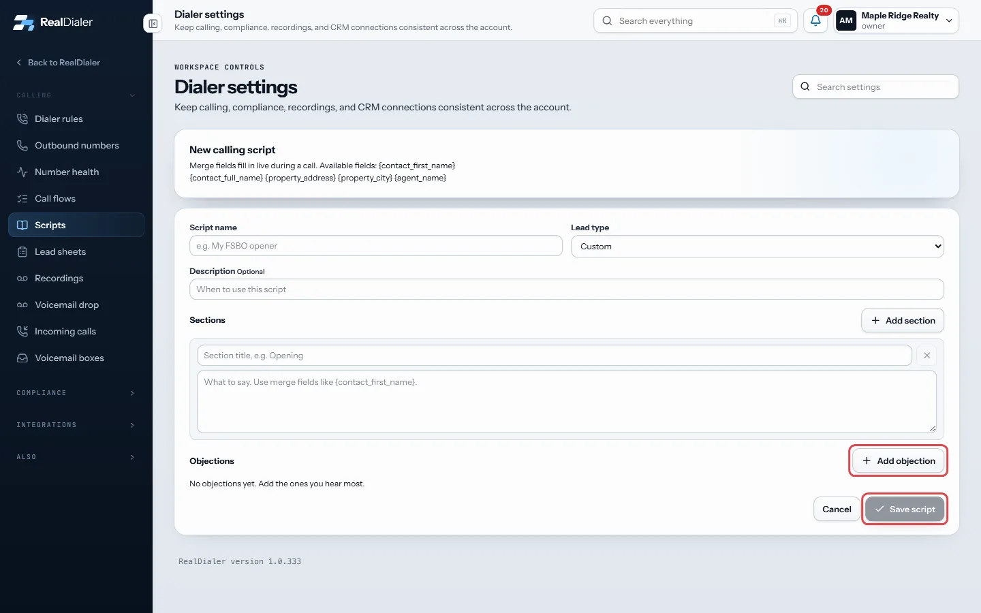This screenshot has height=613, width=981.
Task: Click the back arrow beside Back to RealDialer
Action: [19, 62]
